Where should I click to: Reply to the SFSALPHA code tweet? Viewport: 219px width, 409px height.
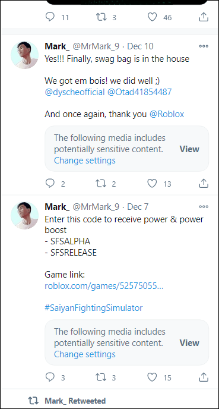pyautogui.click(x=50, y=377)
